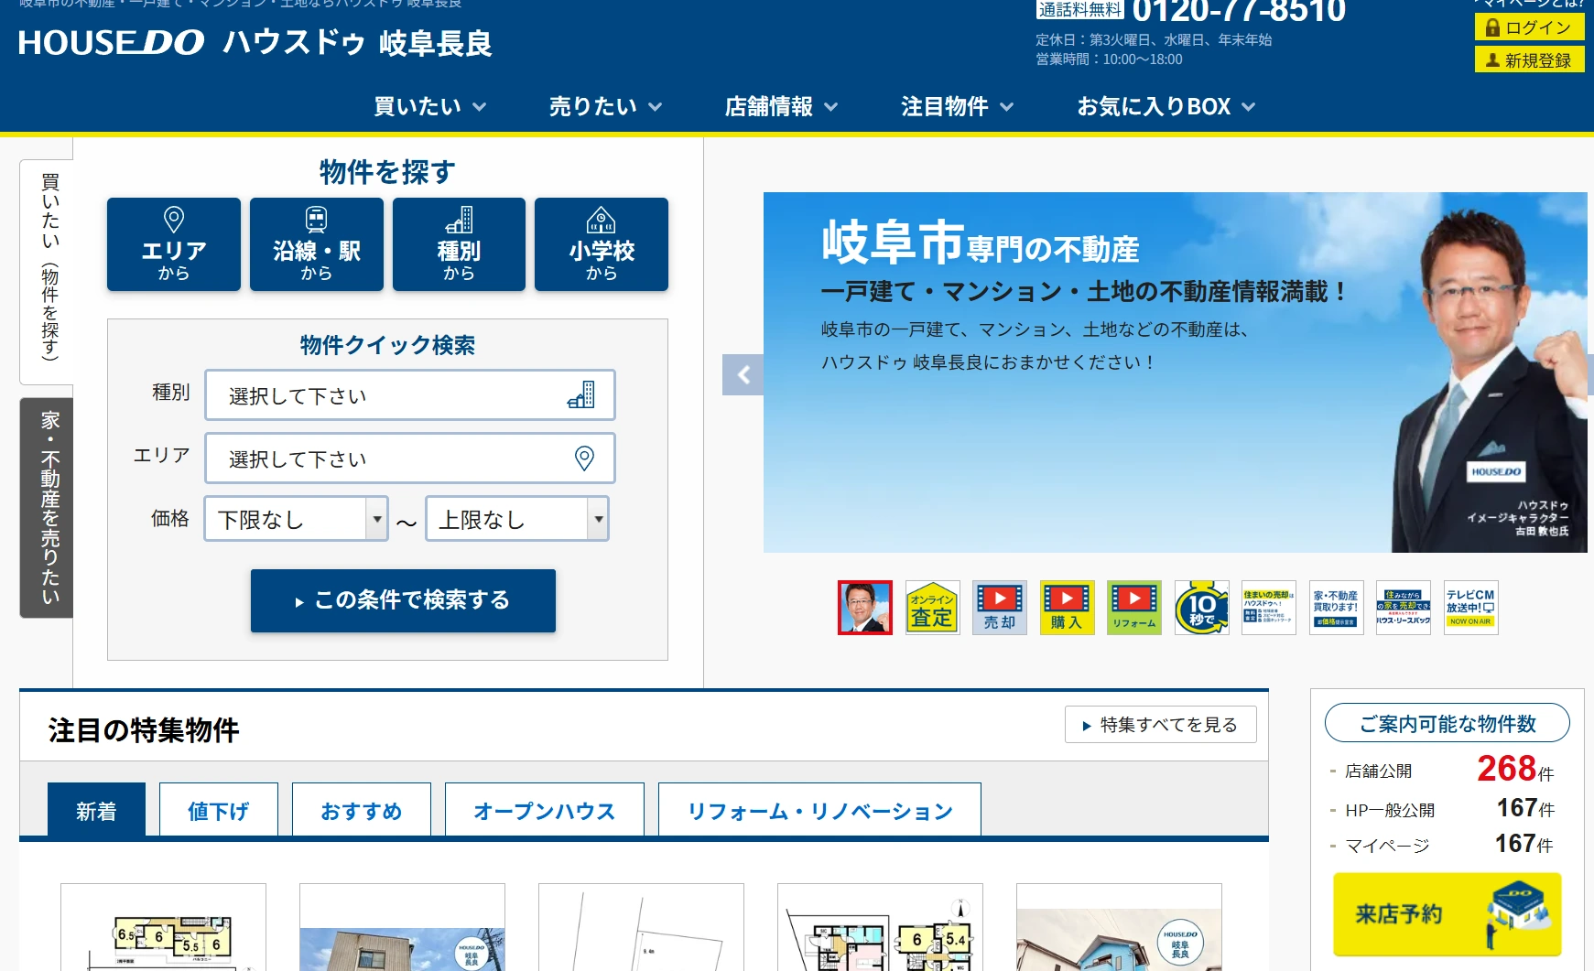The height and width of the screenshot is (971, 1594).
Task: Open the エリア selection field
Action: coord(410,459)
